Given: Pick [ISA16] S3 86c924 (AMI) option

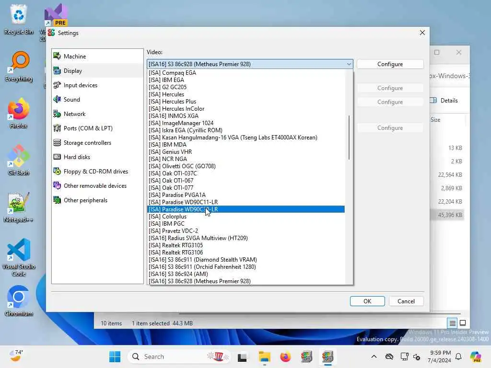Looking at the screenshot, I should click(x=246, y=274).
